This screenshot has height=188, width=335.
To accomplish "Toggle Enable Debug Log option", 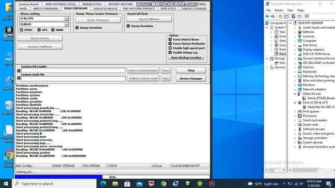I will pos(170,52).
